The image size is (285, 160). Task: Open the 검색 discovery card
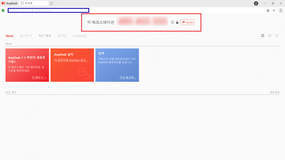coord(117,65)
